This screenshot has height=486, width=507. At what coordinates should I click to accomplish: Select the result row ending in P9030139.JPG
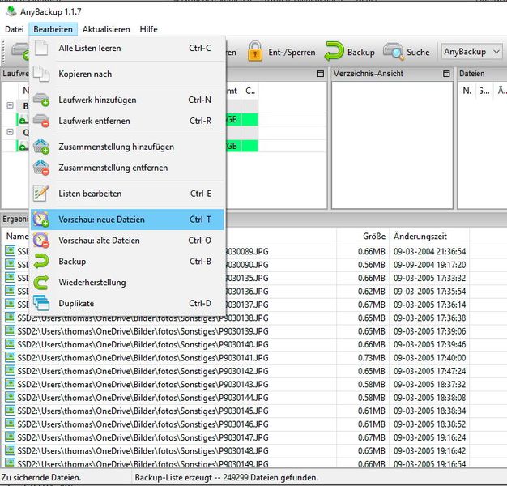click(235, 331)
